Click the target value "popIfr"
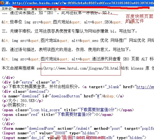The width and height of the screenshot is (154, 140). point(148,128)
